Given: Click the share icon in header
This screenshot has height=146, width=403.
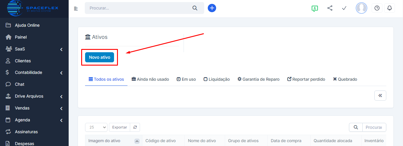Looking at the screenshot, I should pos(330,8).
